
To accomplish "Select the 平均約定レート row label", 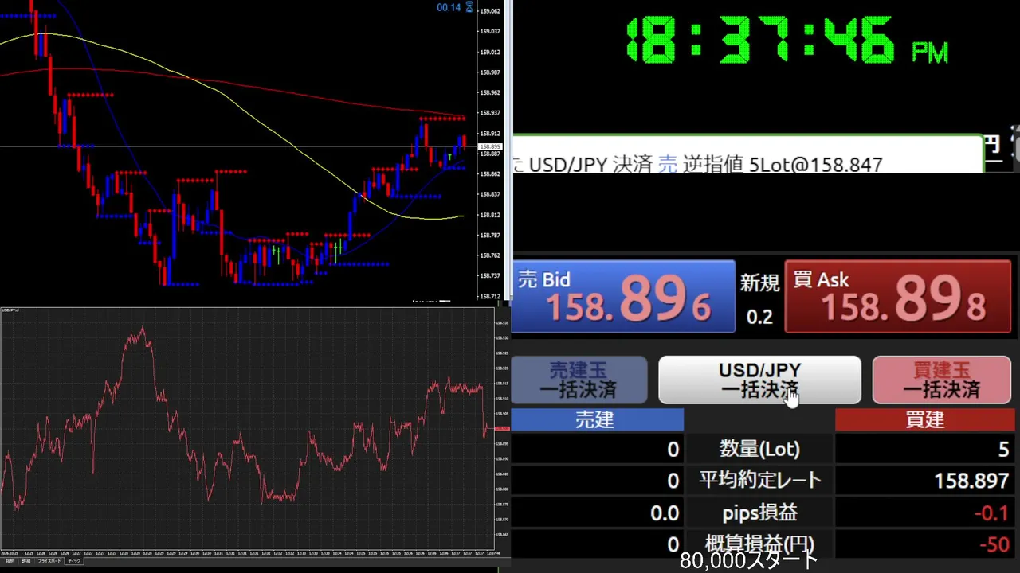I will (759, 481).
